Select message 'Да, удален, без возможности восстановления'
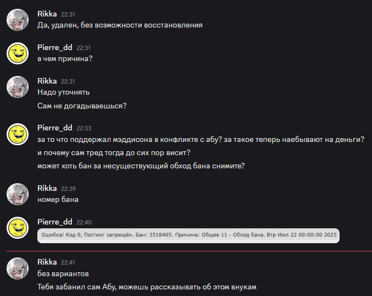372x296 pixels. 120,25
